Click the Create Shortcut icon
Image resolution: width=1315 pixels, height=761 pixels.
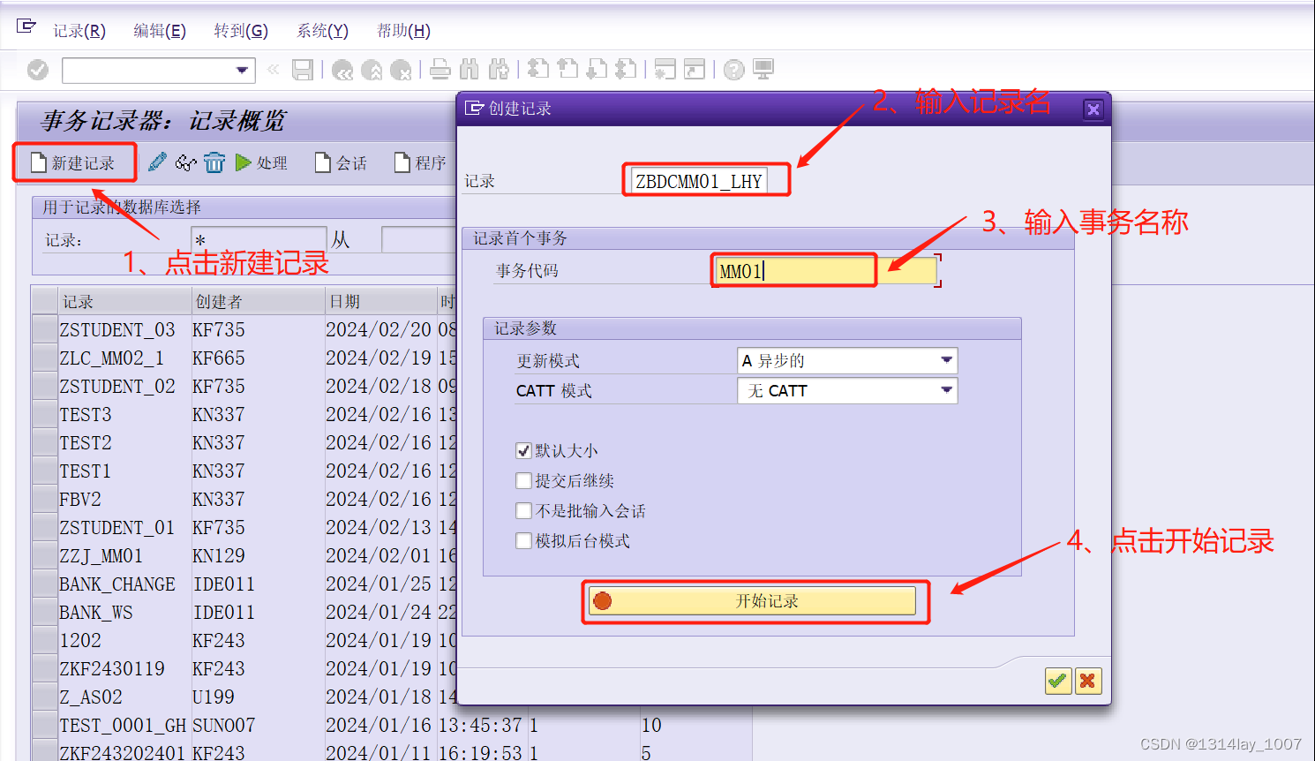tap(695, 70)
